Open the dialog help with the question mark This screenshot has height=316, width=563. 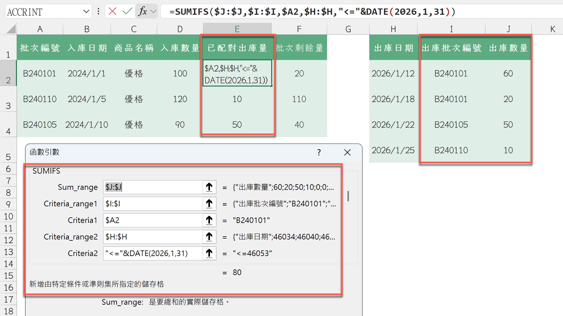point(319,152)
